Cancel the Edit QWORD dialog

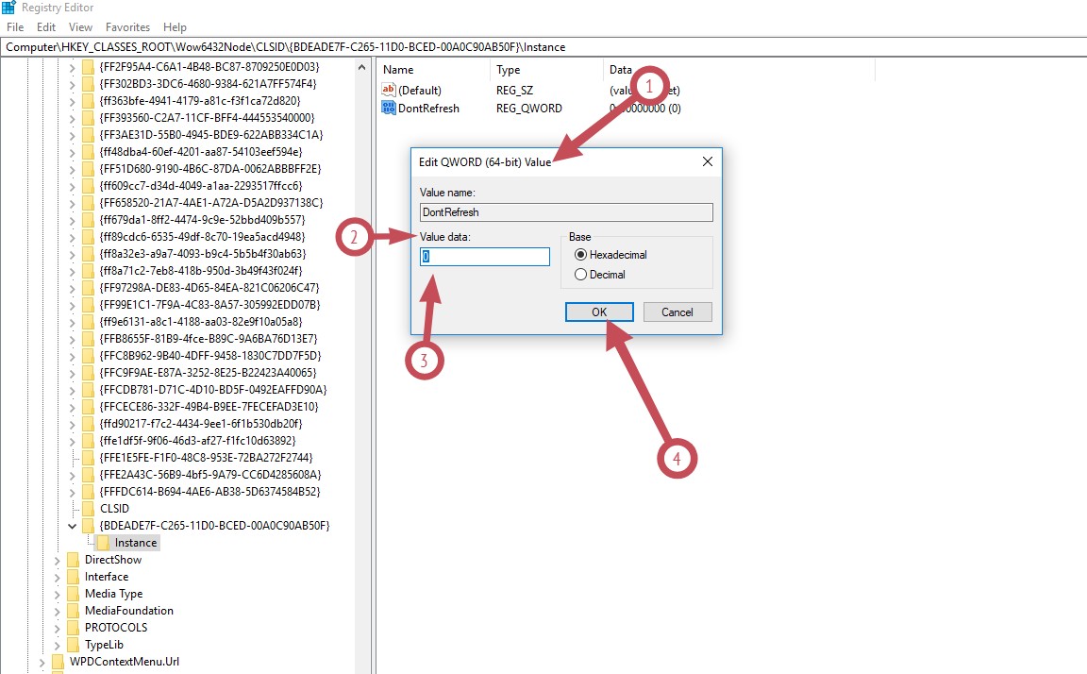tap(677, 312)
